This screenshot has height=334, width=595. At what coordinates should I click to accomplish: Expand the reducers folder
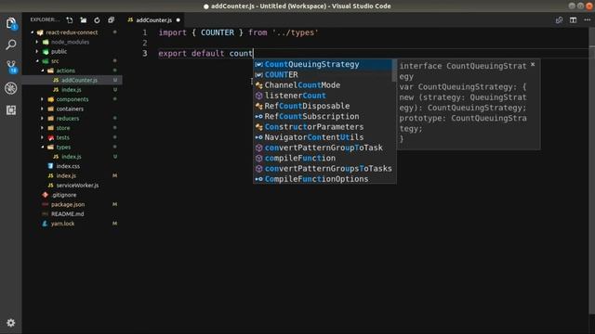coord(43,119)
